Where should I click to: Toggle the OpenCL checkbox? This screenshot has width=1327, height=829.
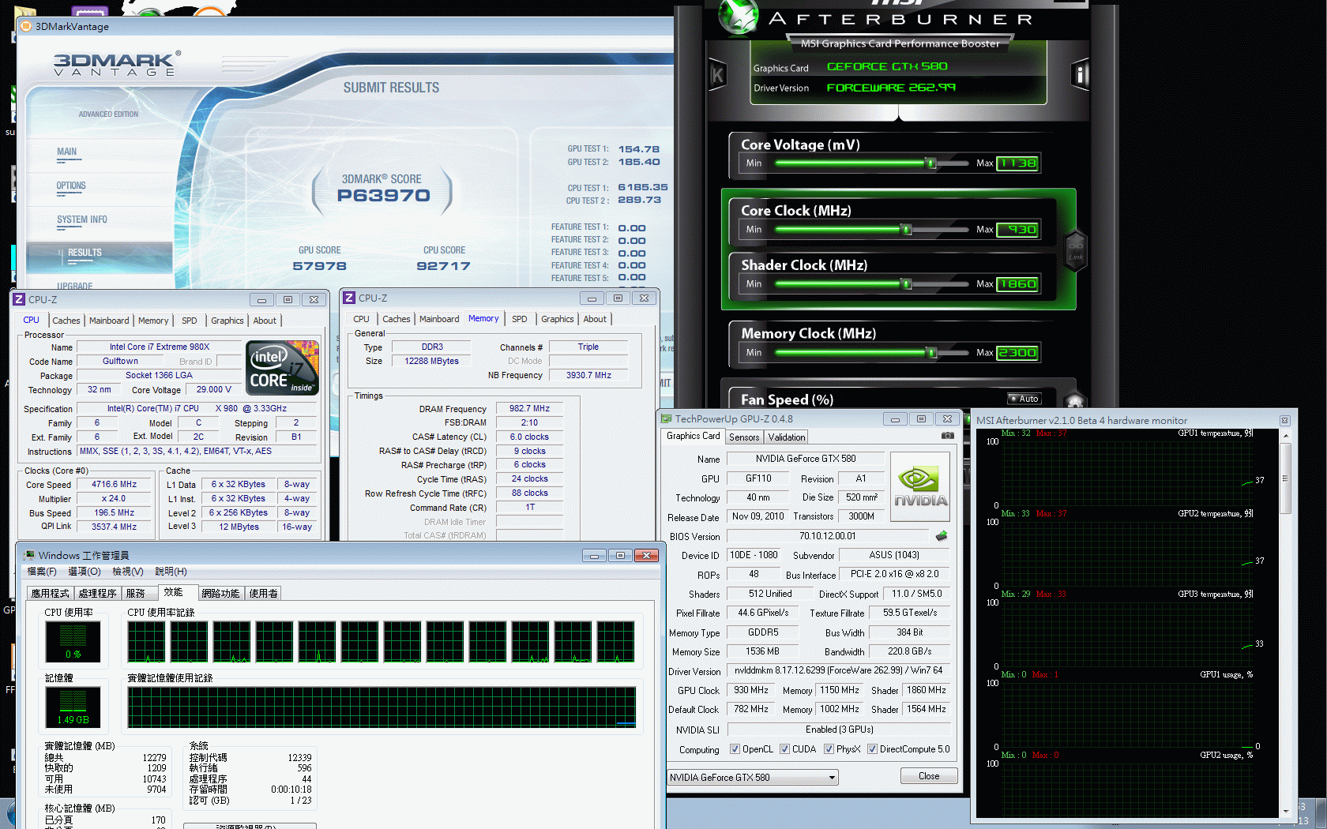pos(735,749)
